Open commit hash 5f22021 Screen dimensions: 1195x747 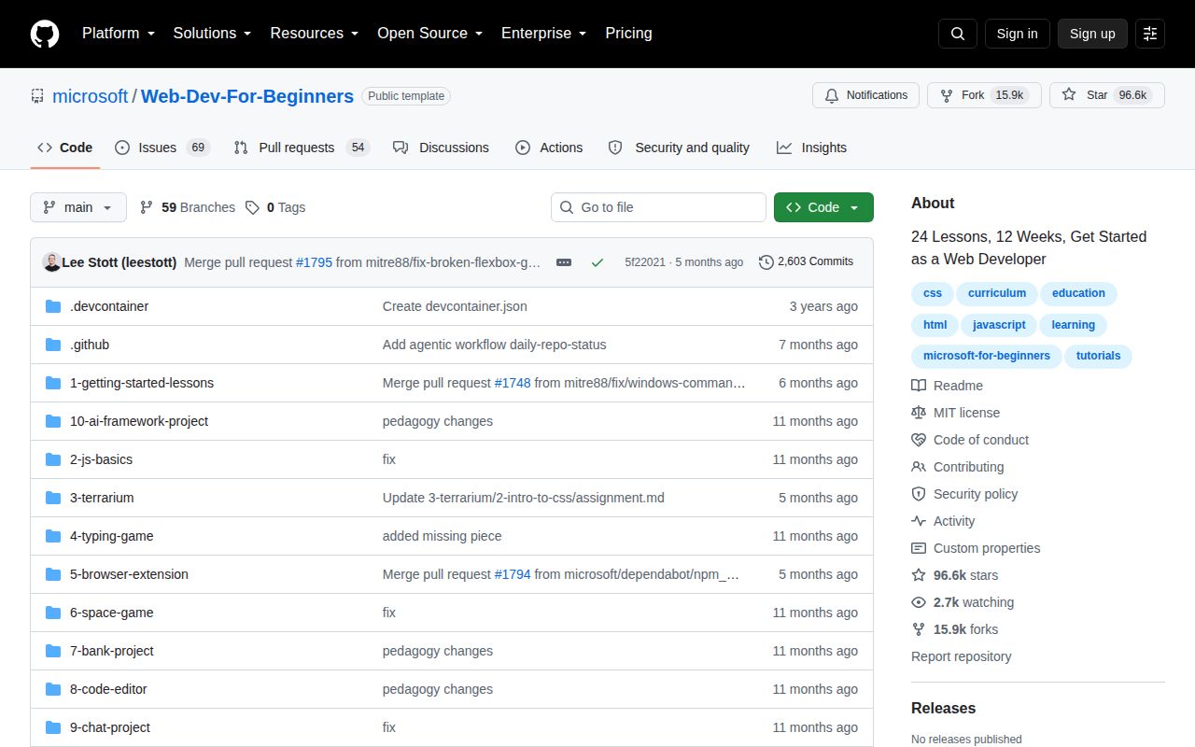(645, 262)
